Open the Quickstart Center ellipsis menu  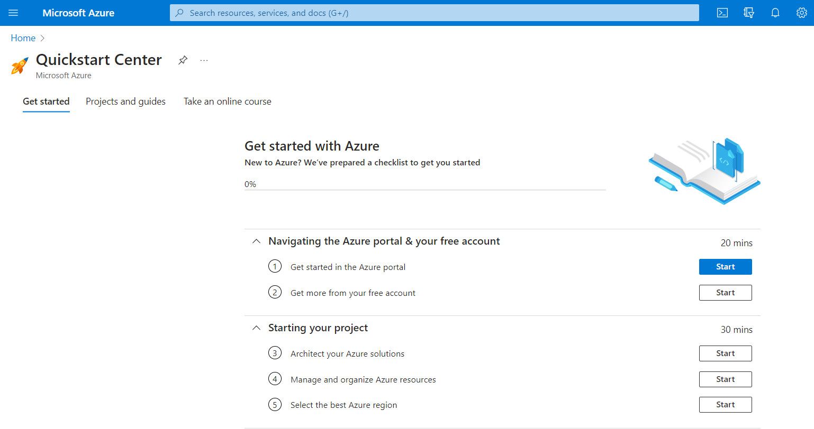pos(204,60)
